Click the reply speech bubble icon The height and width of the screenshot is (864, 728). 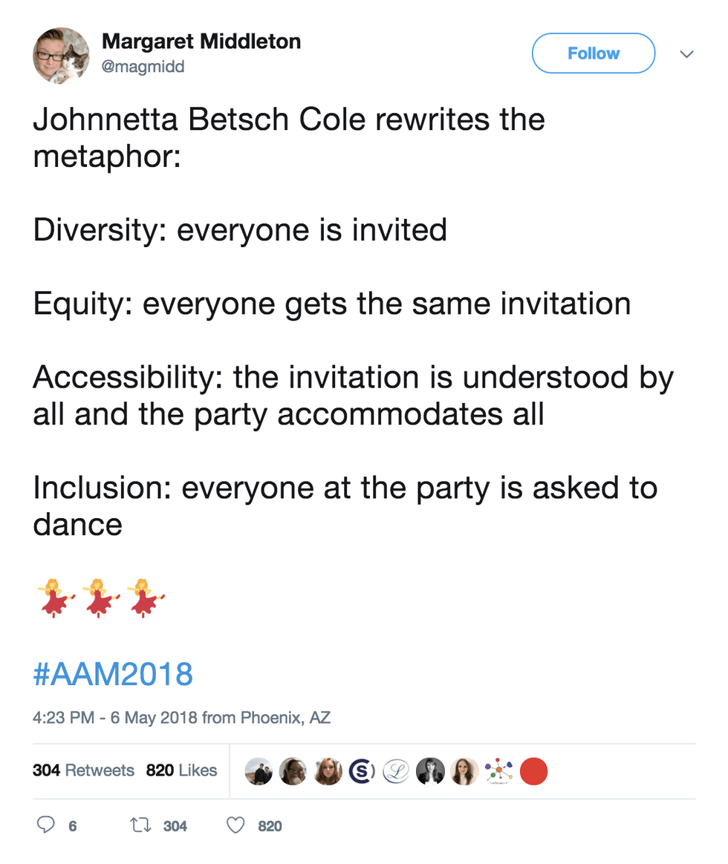(x=46, y=825)
